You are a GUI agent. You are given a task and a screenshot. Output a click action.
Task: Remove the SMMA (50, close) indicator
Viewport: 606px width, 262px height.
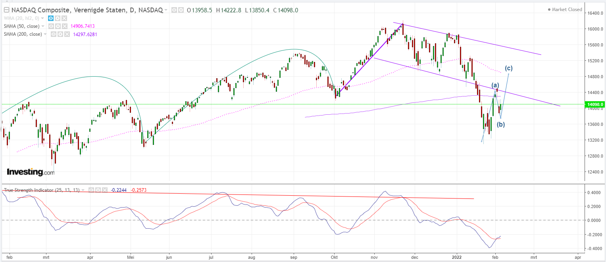[64, 26]
